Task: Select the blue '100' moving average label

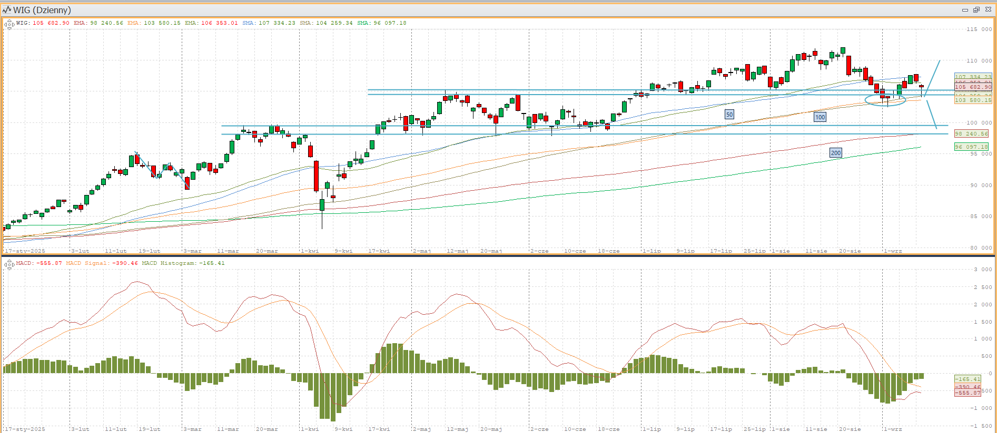Action: (820, 117)
